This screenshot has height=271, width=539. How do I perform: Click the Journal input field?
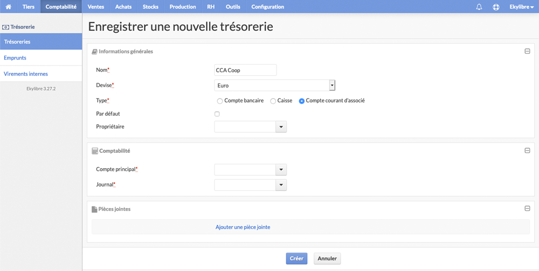(245, 186)
